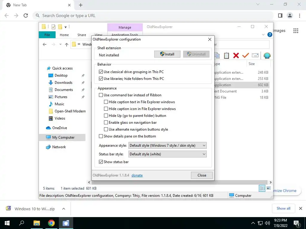The height and width of the screenshot is (229, 306).
Task: Show hidden tray icons chevron
Action: (x=253, y=223)
